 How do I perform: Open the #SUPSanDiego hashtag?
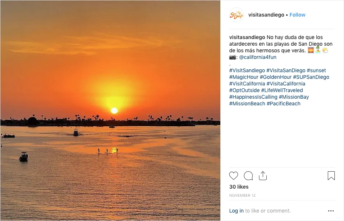[311, 77]
